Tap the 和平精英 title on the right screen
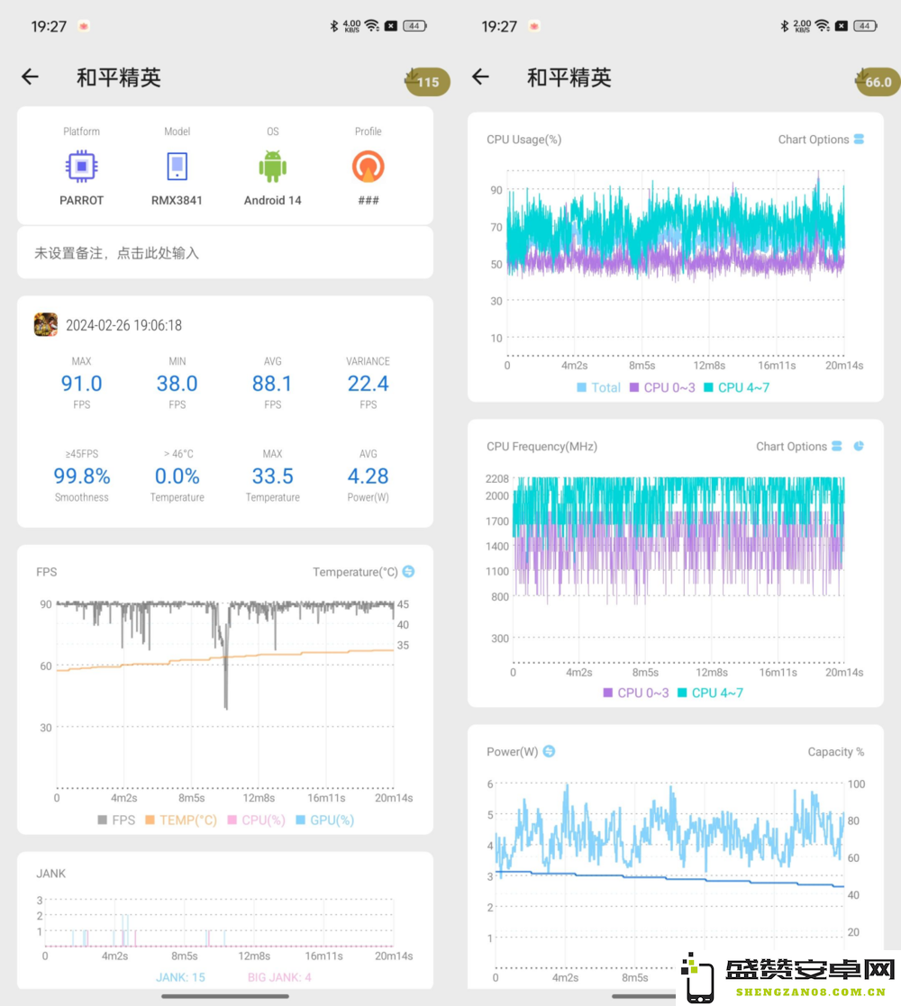Image resolution: width=901 pixels, height=1006 pixels. coord(569,77)
